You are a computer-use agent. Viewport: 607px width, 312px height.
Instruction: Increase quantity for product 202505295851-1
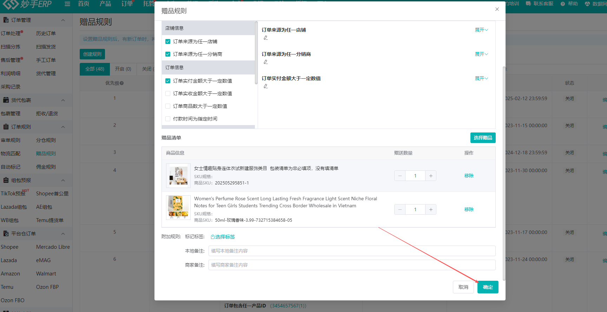(431, 176)
